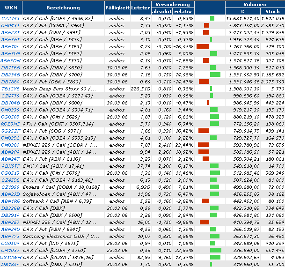Open the DB391A WKN link
Image resolution: width=285 pixels, height=267 pixels.
tap(10, 215)
